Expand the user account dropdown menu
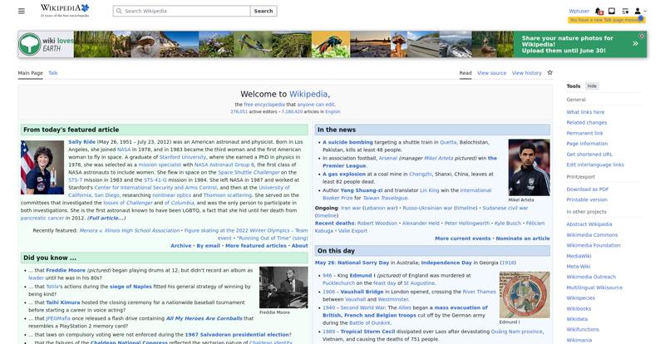The image size is (665, 344). [x=640, y=11]
